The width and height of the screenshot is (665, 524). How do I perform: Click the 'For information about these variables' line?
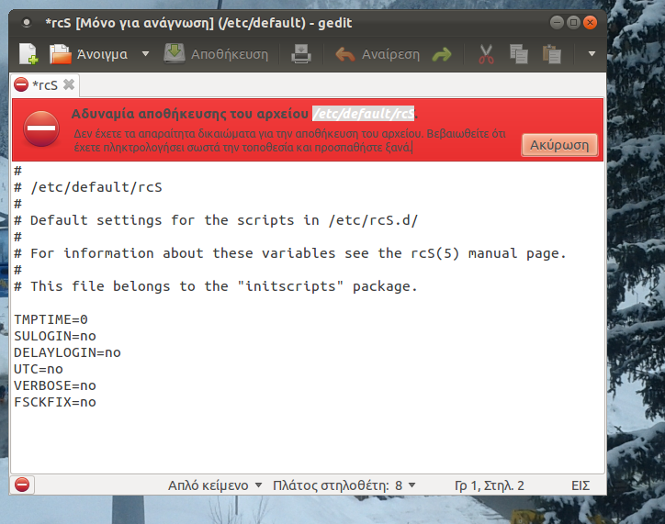coord(290,253)
